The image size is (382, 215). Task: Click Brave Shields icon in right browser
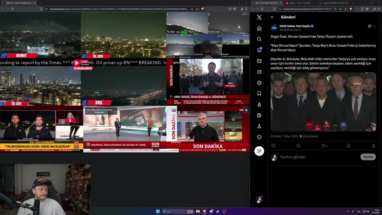pyautogui.click(x=351, y=9)
